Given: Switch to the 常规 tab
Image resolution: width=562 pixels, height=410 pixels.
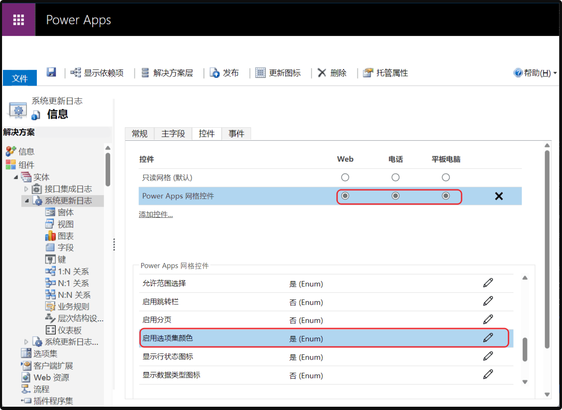Looking at the screenshot, I should (x=140, y=134).
